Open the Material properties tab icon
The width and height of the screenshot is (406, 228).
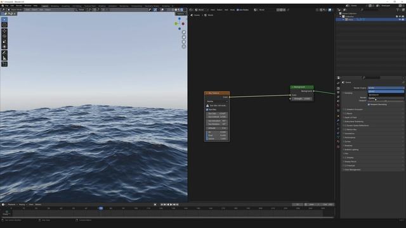click(x=338, y=142)
